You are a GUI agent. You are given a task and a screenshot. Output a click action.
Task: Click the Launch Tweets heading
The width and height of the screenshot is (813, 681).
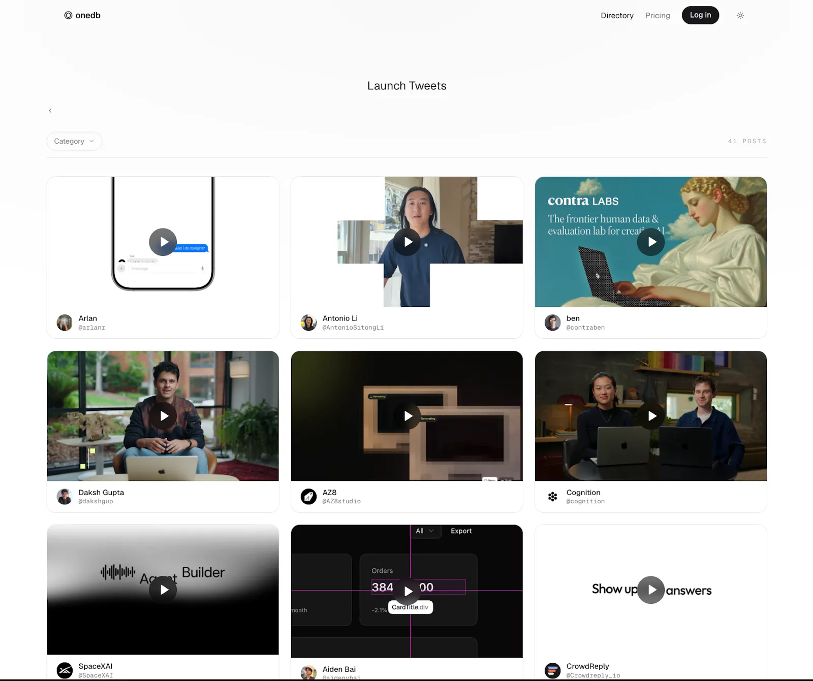(x=407, y=86)
